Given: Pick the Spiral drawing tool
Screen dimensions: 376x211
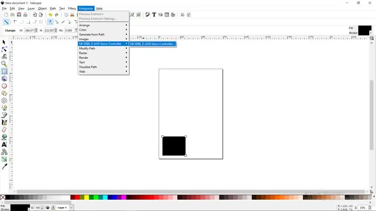Looking at the screenshot, I should pos(4,101).
